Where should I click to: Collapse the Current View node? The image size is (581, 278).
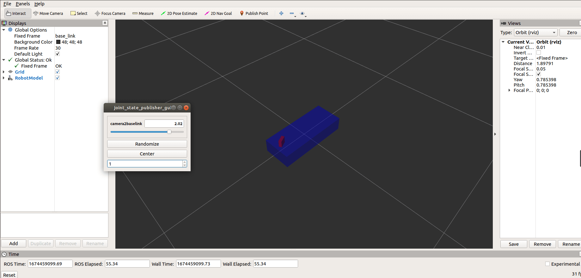coord(503,42)
